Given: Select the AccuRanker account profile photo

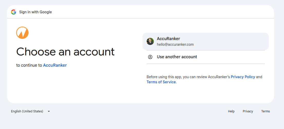Looking at the screenshot, I should tap(150, 41).
